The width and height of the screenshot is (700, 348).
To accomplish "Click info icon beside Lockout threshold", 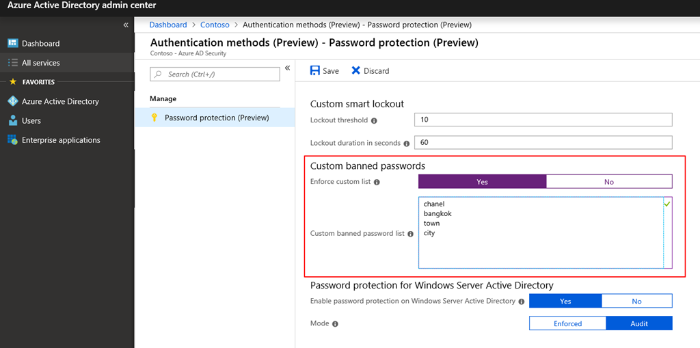I will point(374,120).
